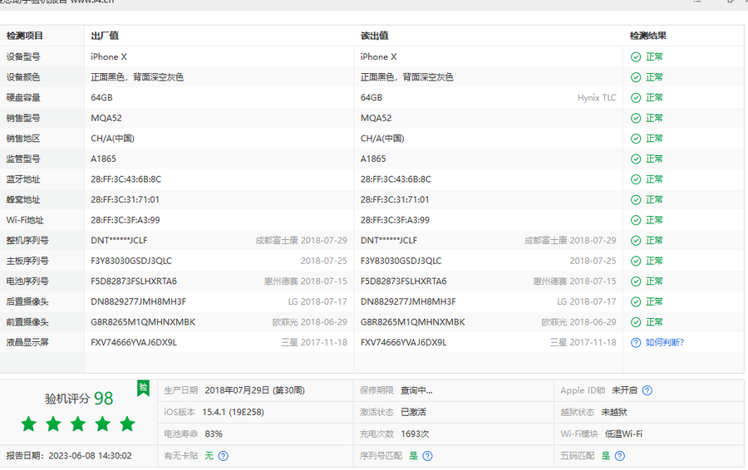Click the CH/A(中国) factory value cell

click(112, 139)
